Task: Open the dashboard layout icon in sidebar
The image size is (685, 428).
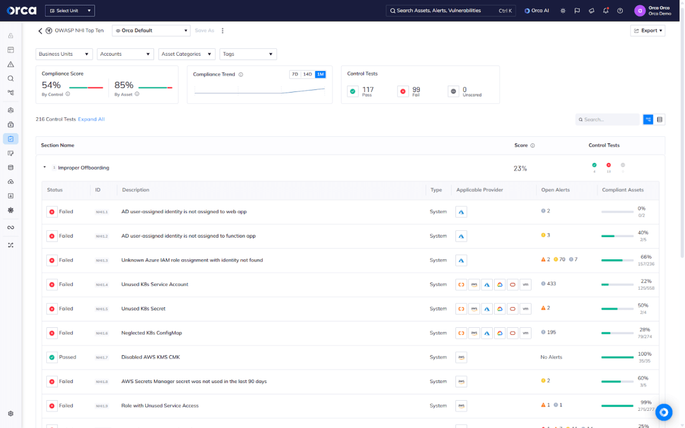Action: pyautogui.click(x=11, y=50)
